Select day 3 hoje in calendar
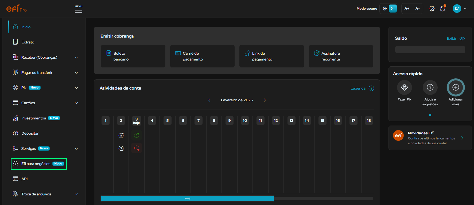Image resolution: width=474 pixels, height=205 pixels. click(x=137, y=121)
